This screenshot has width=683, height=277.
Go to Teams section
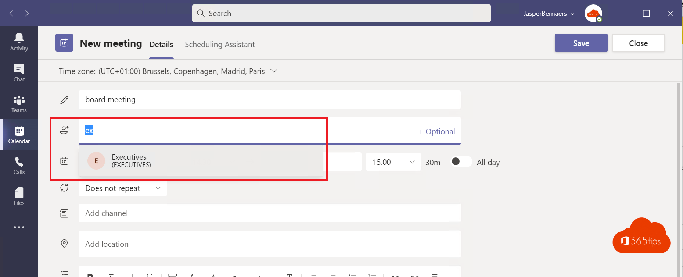19,104
